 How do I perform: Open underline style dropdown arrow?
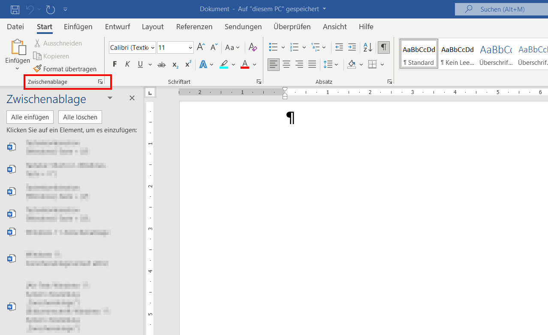pos(150,64)
